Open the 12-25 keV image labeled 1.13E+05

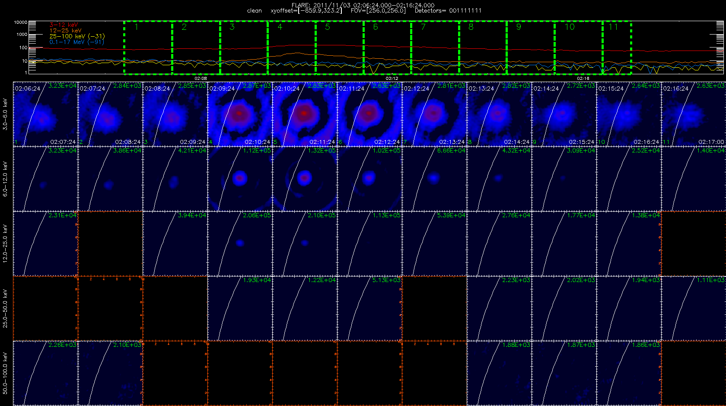point(369,243)
